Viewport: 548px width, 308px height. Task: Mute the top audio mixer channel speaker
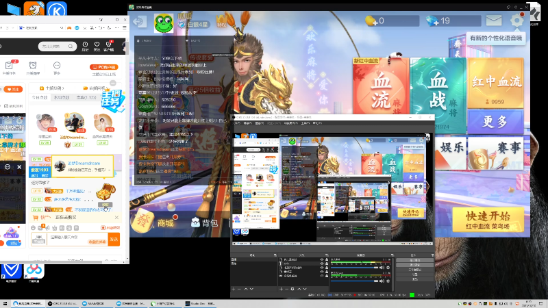(382, 268)
